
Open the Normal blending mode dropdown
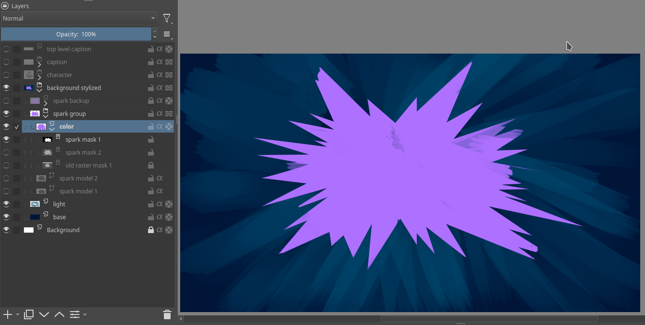click(x=79, y=18)
